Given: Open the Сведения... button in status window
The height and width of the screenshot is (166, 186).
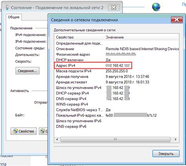Looking at the screenshot, I should [x=27, y=71].
